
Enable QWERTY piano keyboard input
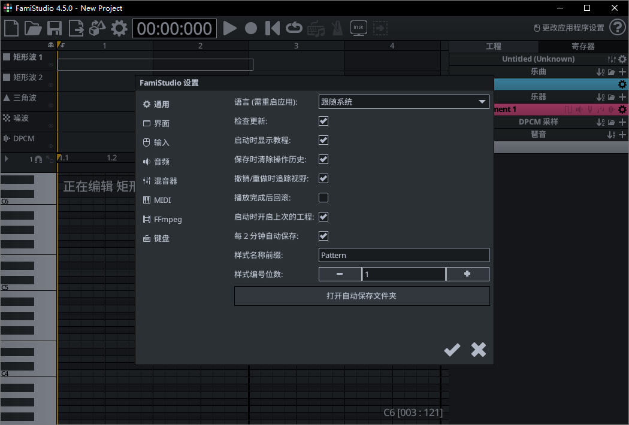316,28
